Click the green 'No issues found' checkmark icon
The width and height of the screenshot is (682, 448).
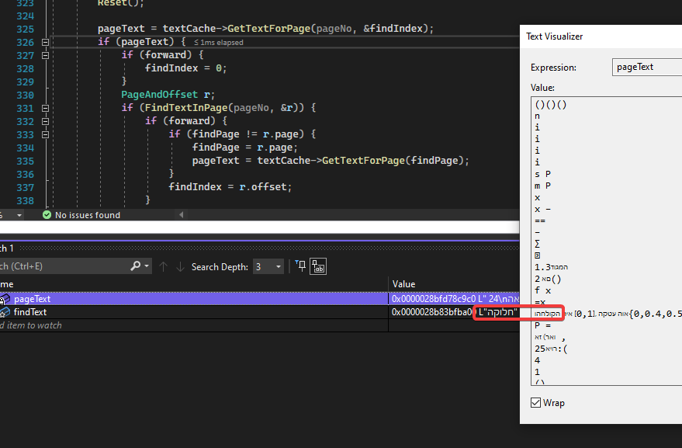point(47,215)
